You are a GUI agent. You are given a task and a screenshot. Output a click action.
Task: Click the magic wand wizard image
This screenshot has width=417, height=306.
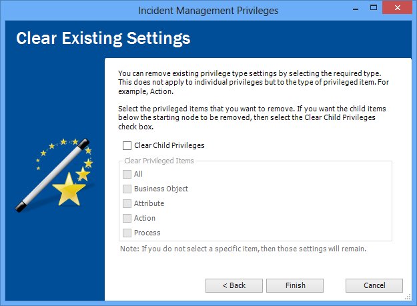tap(54, 175)
